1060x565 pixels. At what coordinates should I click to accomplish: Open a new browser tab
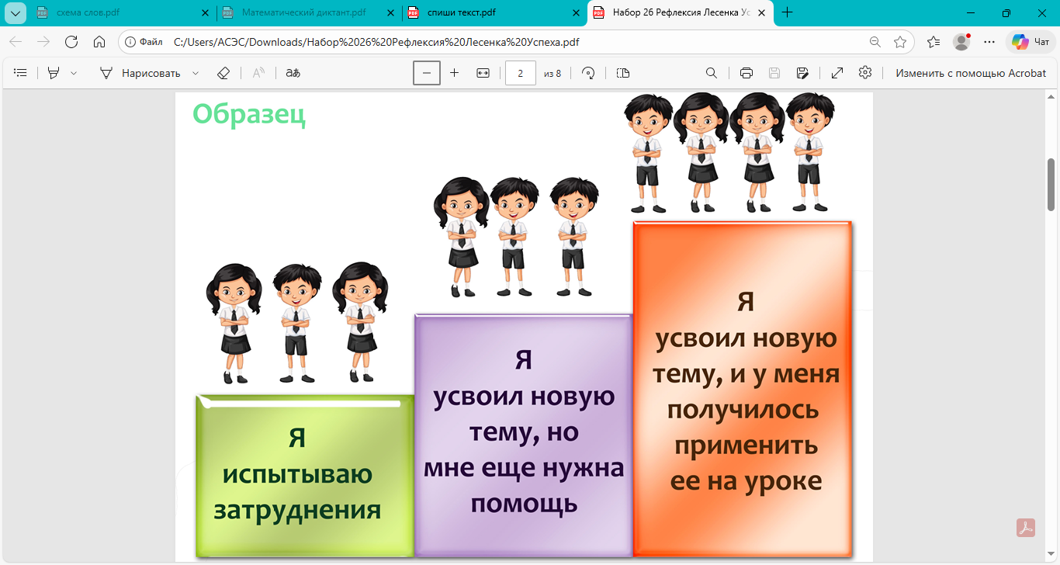[x=788, y=12]
